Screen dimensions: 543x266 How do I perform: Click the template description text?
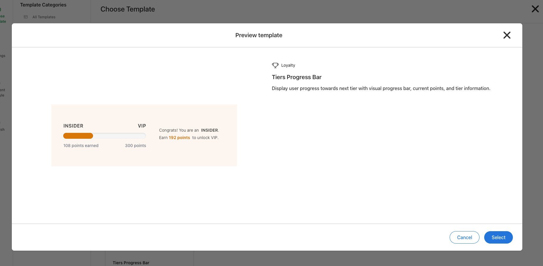coord(381,88)
